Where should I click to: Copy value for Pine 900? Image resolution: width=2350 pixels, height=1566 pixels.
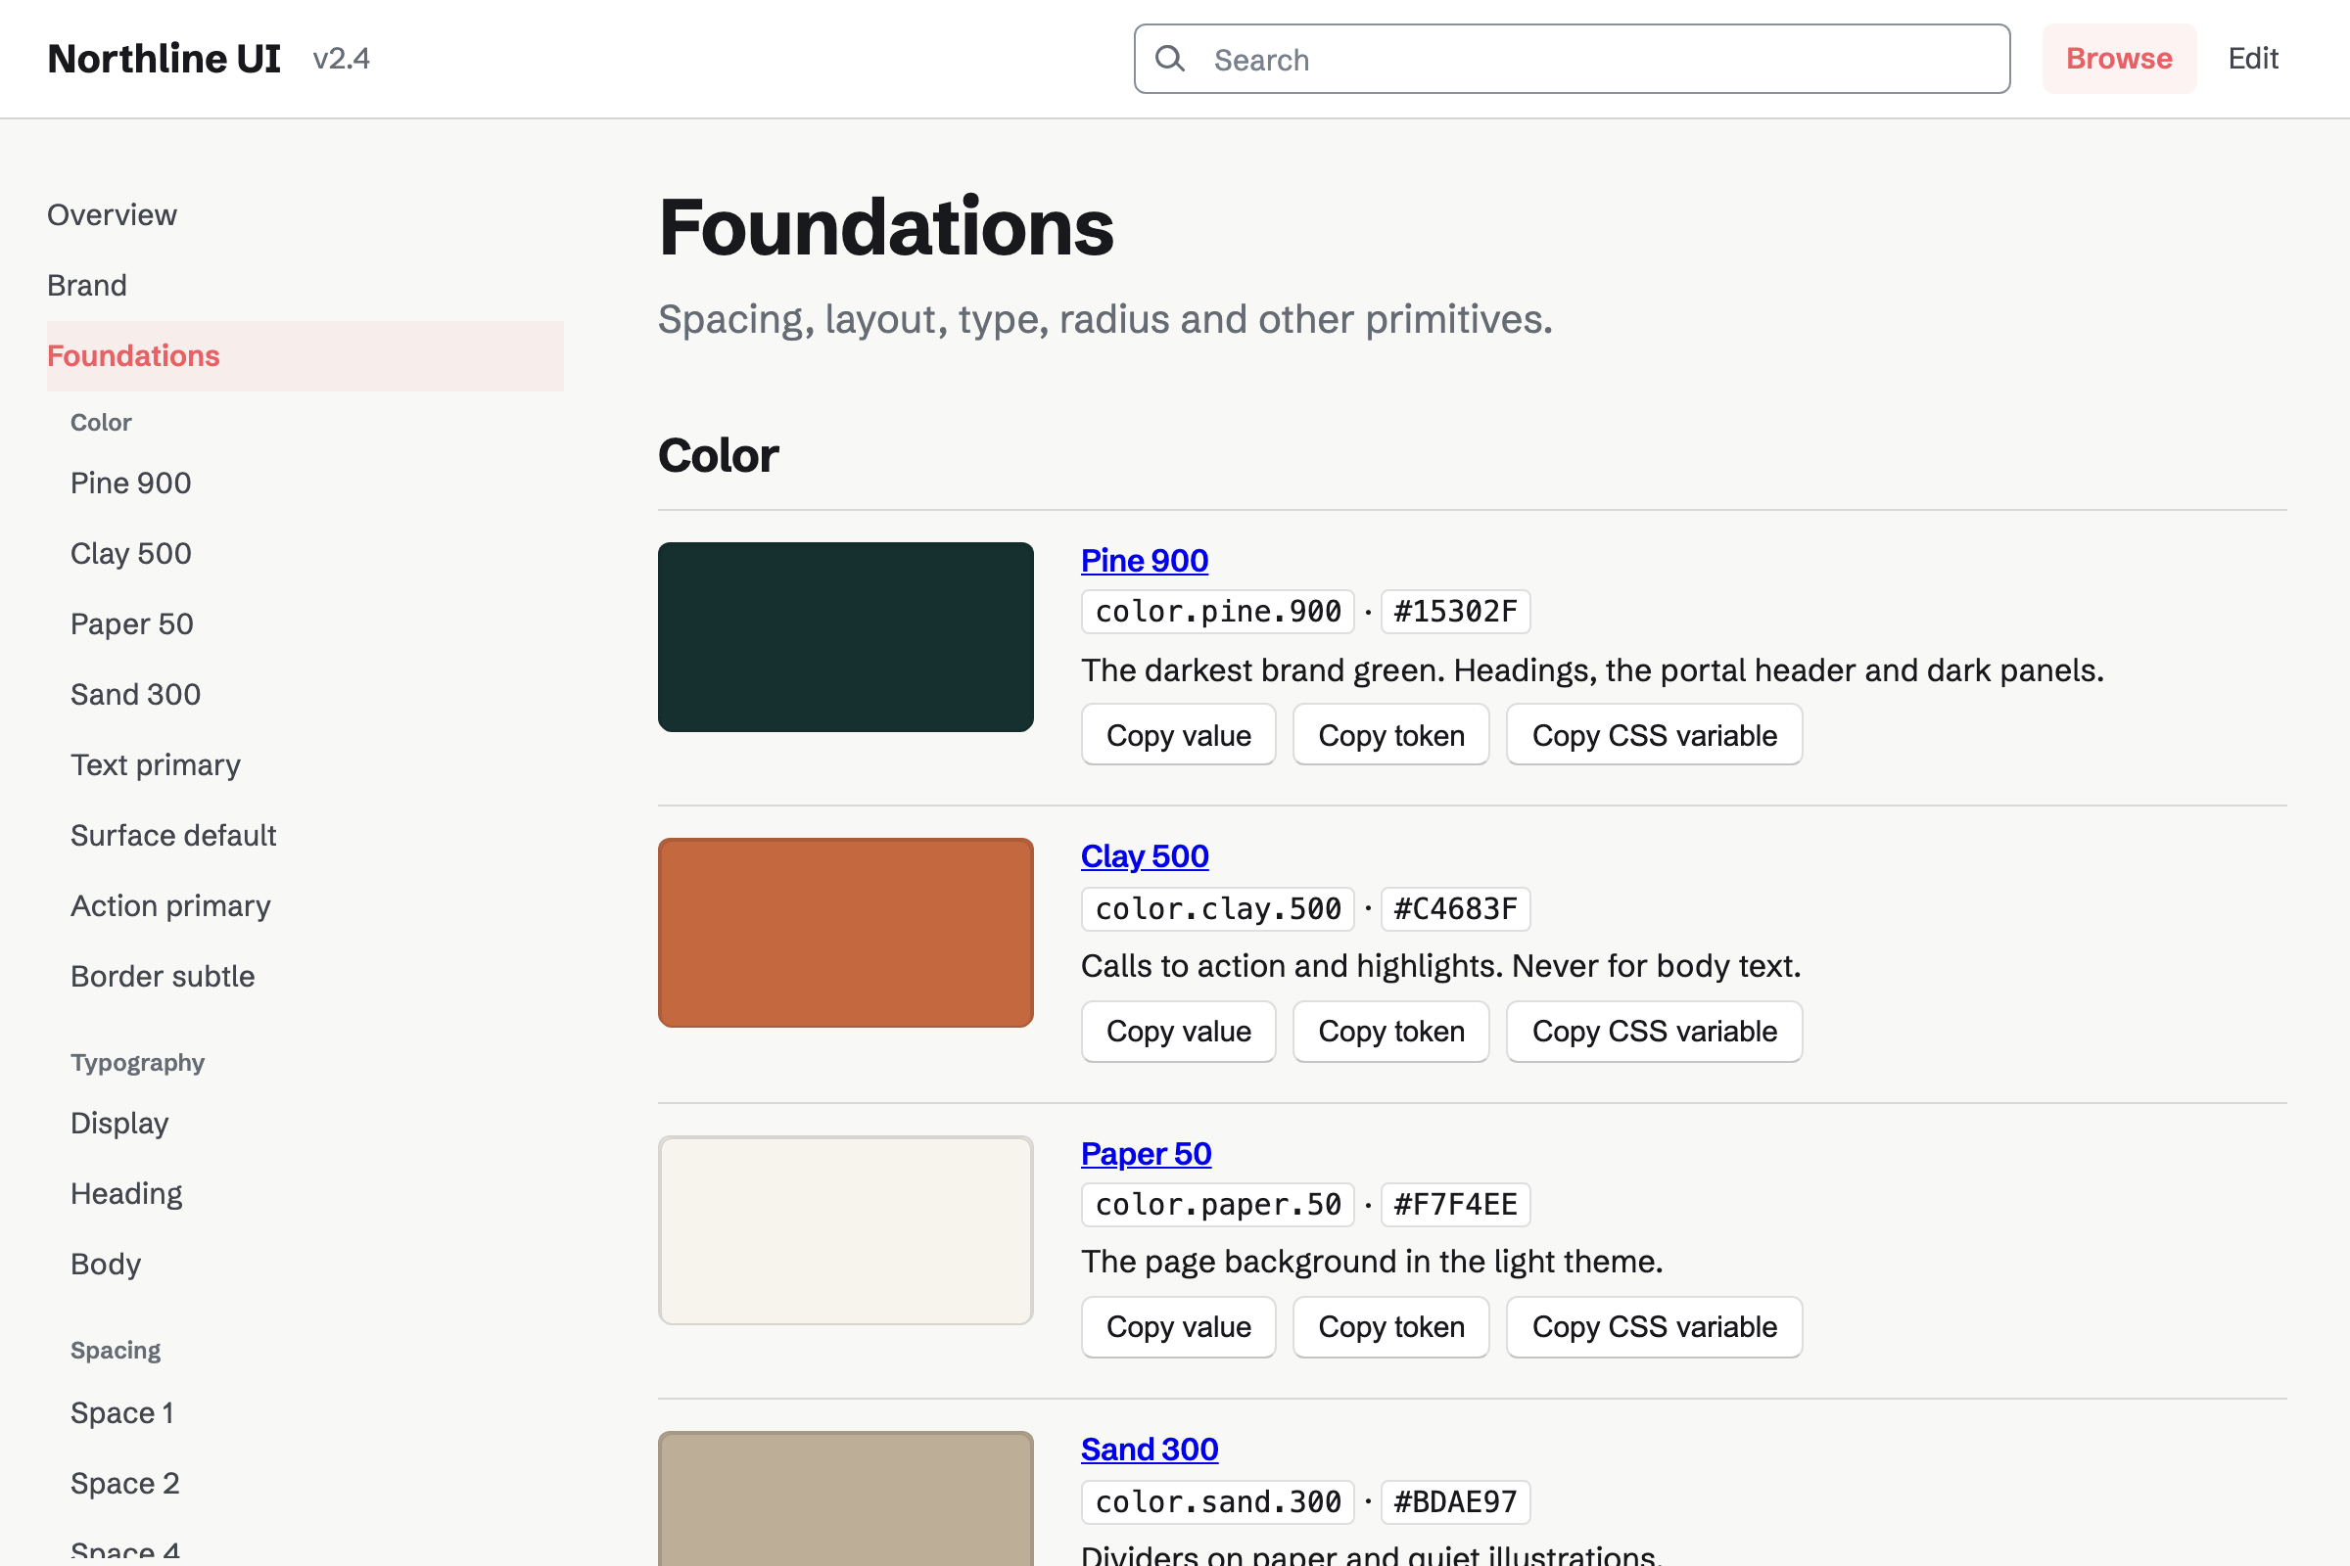tap(1178, 735)
